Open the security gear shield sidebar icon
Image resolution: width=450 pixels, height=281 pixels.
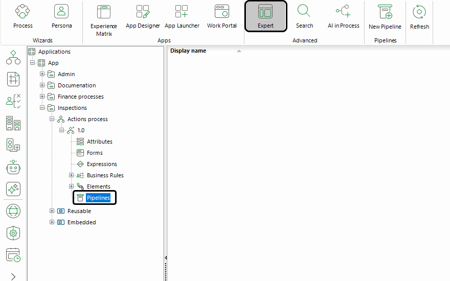pyautogui.click(x=13, y=233)
